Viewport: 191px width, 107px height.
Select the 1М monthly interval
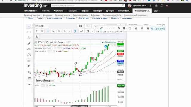tap(65, 31)
